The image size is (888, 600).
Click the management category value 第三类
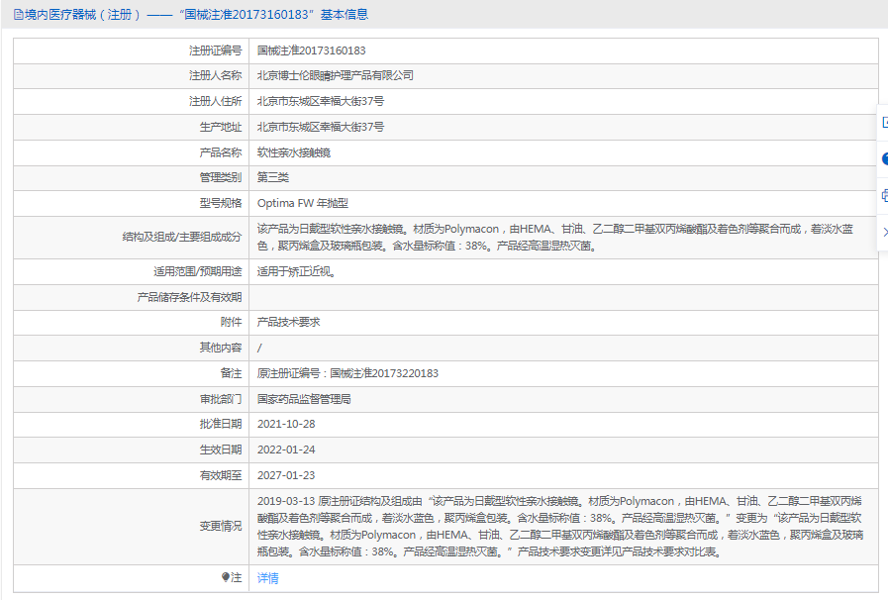(273, 178)
